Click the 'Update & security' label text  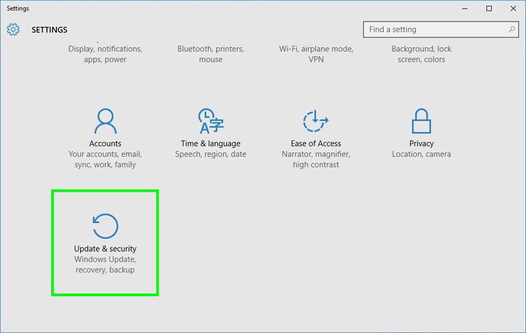pos(105,249)
